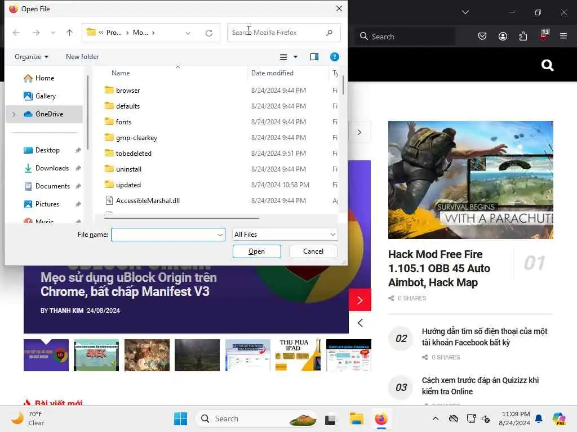The width and height of the screenshot is (577, 432).
Task: Show hidden system tray icons
Action: coord(436,418)
